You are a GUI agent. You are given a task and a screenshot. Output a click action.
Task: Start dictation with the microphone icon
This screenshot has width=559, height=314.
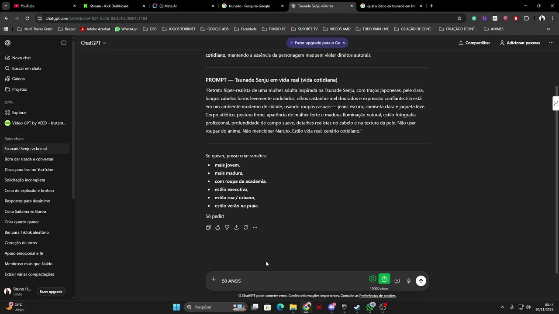pos(409,281)
